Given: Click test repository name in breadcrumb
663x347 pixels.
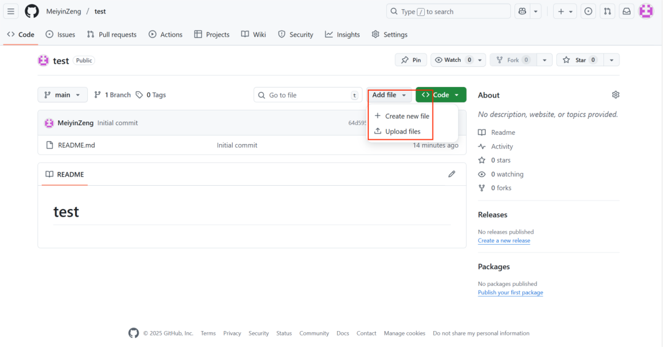Looking at the screenshot, I should point(100,12).
